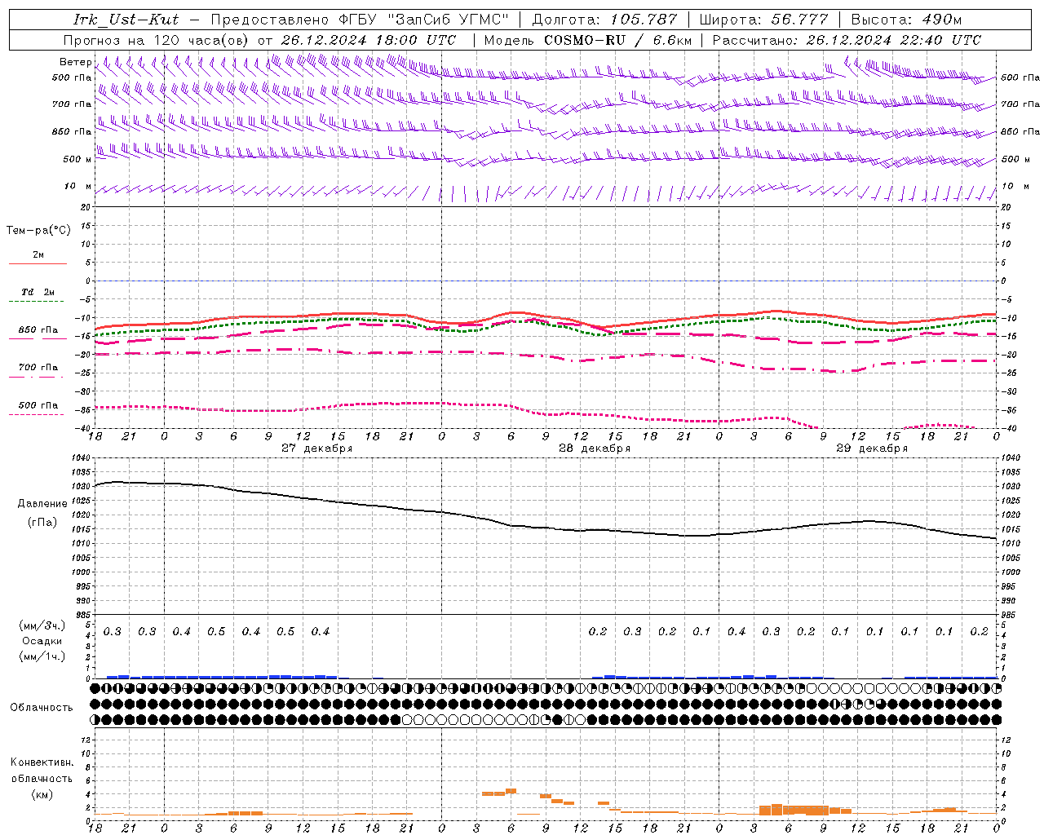Image resolution: width=1044 pixels, height=835 pixels.
Task: Click the station name Irk_Ust-Kut
Action: pos(126,20)
